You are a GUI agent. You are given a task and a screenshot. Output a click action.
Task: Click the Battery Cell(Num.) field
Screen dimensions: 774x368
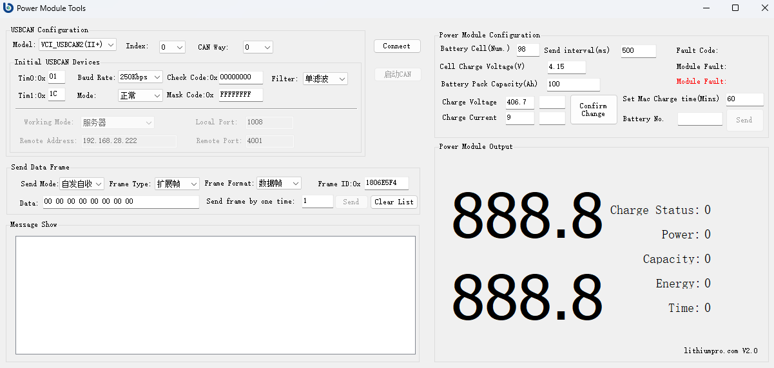(528, 50)
